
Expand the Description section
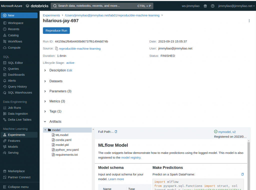coord(45,70)
